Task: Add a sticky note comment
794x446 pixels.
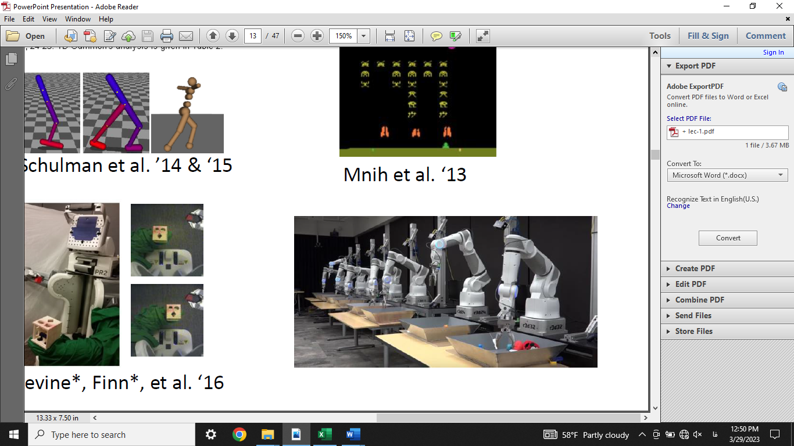Action: [437, 36]
